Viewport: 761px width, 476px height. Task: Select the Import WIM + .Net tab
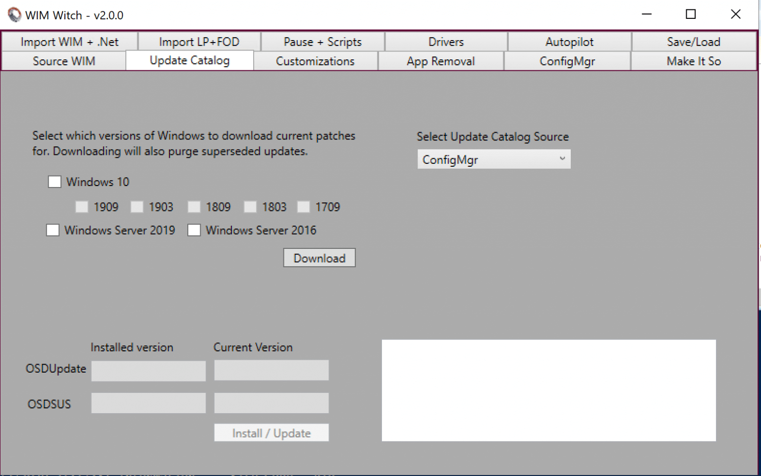69,42
